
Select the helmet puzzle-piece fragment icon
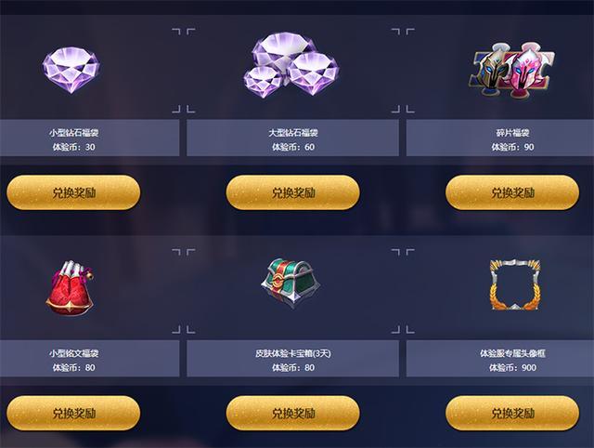[512, 70]
